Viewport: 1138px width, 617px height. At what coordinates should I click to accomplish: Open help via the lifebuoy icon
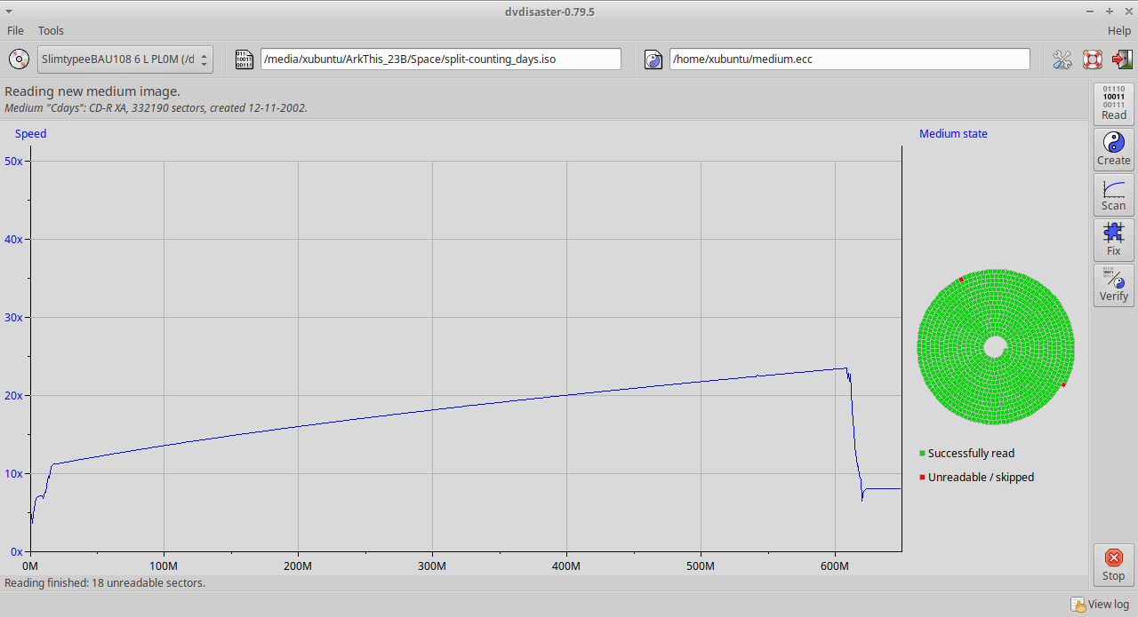[1092, 59]
